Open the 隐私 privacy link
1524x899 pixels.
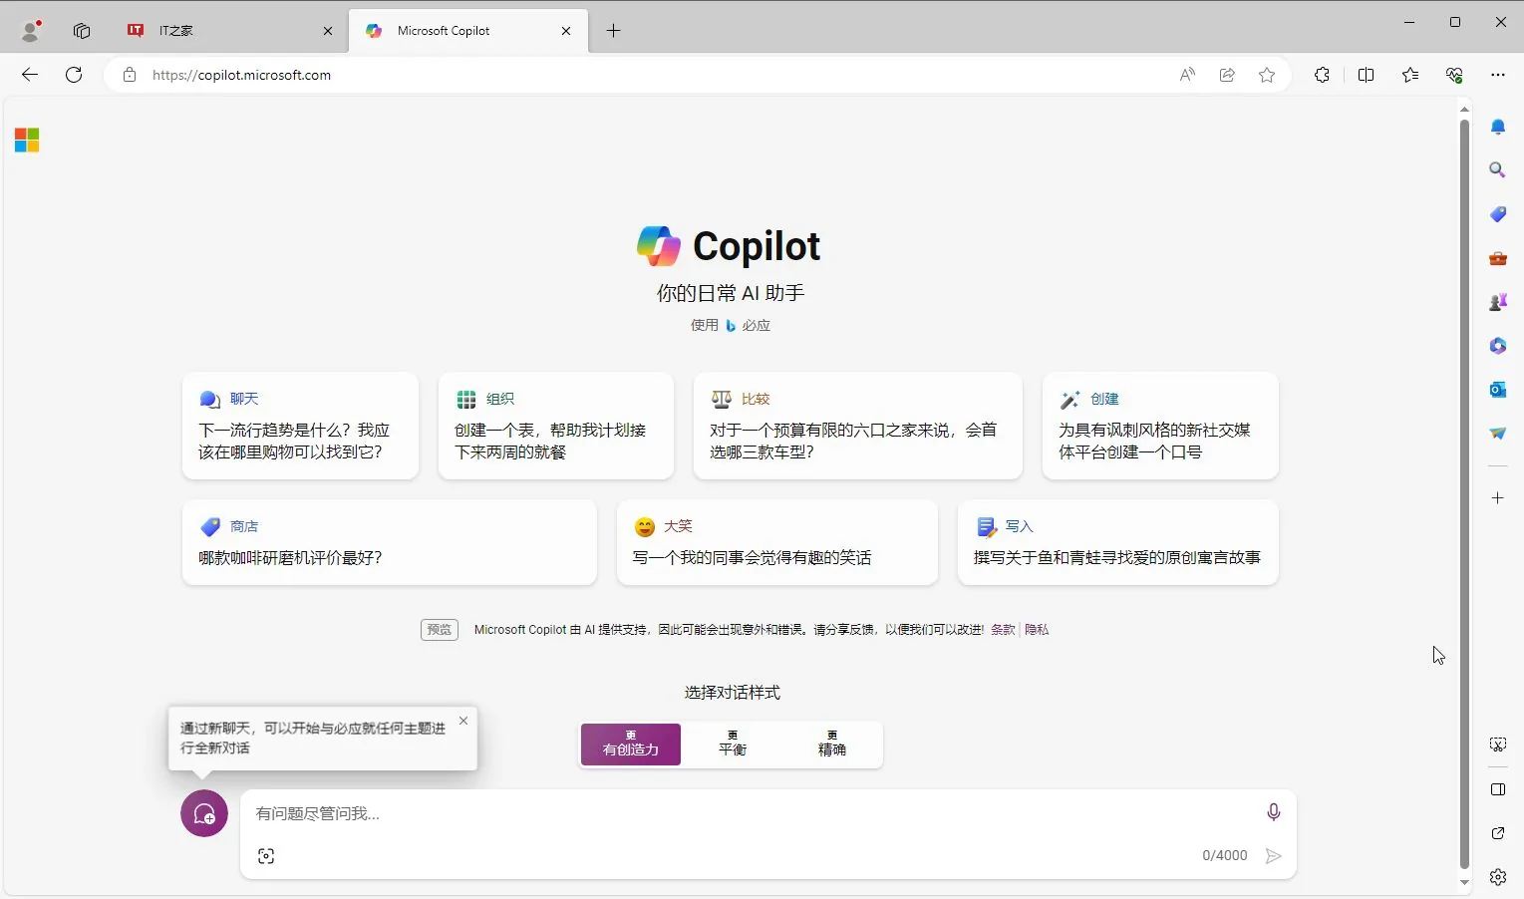[1036, 629]
